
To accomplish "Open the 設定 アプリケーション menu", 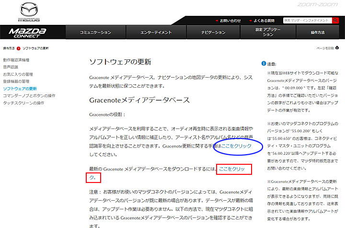I will pos(268,32).
